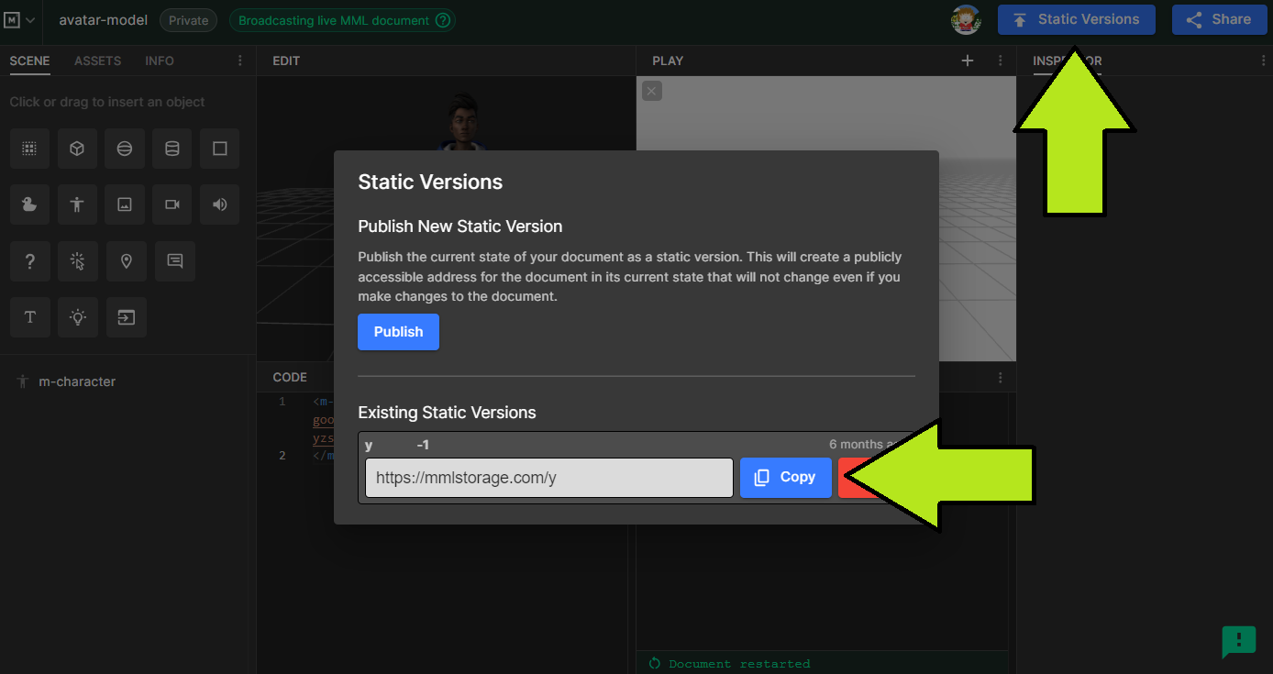Open the Inspector panel more options menu

[1263, 61]
